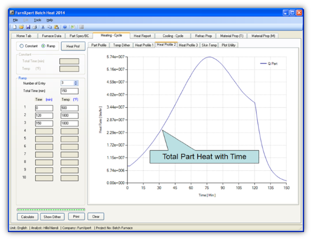Click the New file toolbar icon
The width and height of the screenshot is (312, 240).
click(x=15, y=27)
